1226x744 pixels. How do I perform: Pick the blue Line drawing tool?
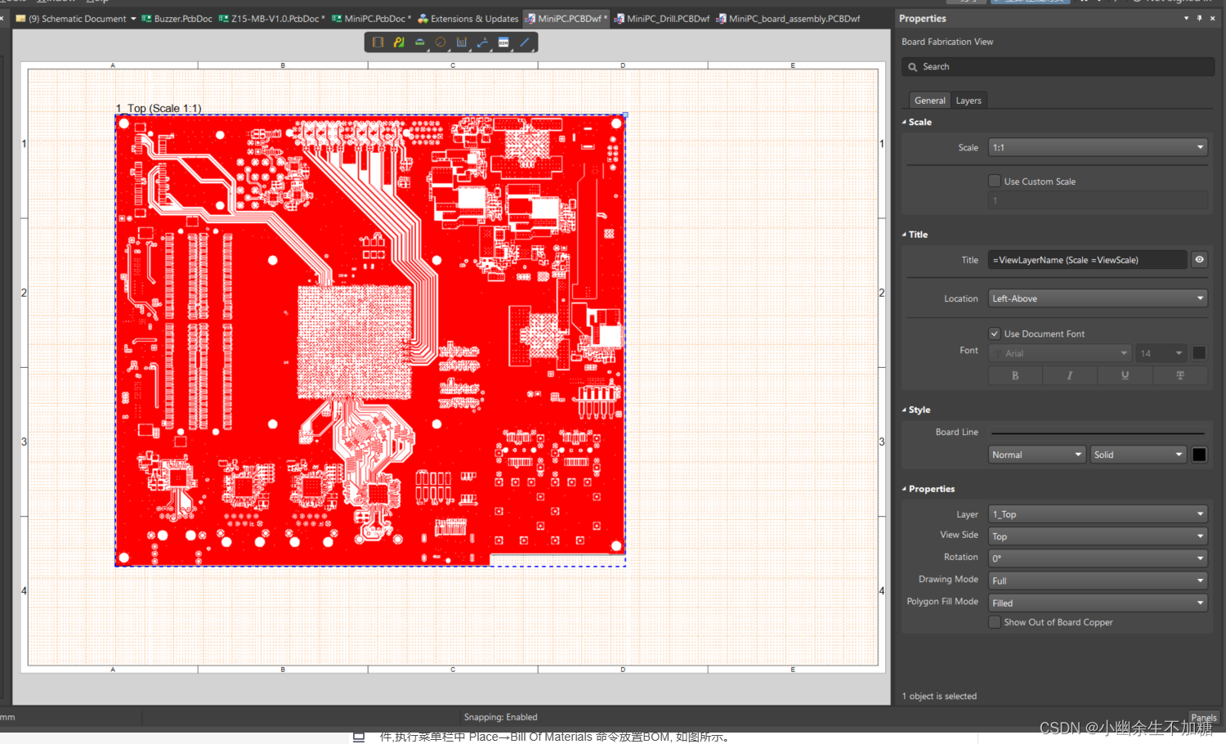tap(525, 43)
